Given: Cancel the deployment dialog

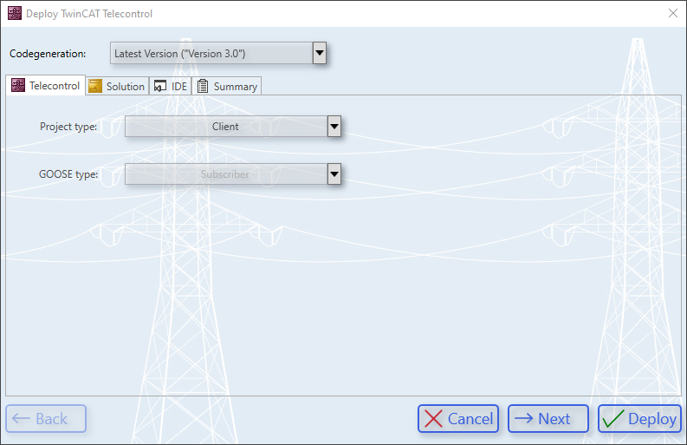Looking at the screenshot, I should [x=458, y=419].
